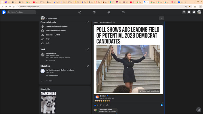Click the 'Single' relationship status text

tap(48, 39)
